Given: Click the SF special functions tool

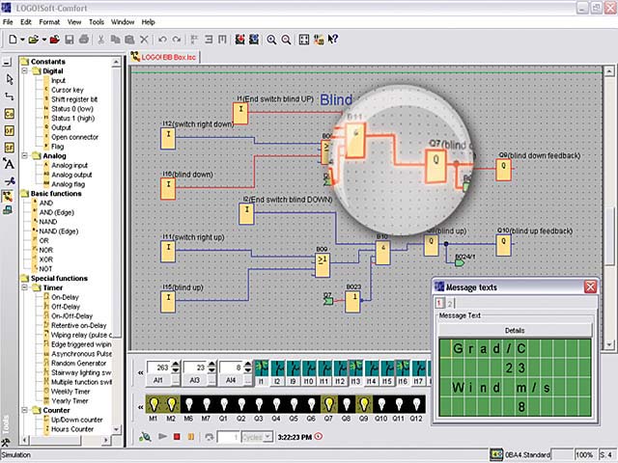Looking at the screenshot, I should click(x=9, y=147).
